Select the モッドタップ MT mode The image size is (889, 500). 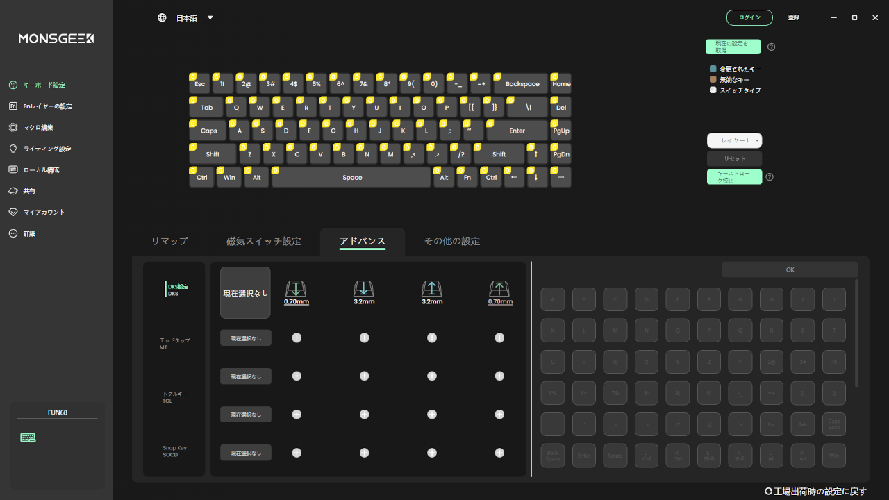(174, 343)
